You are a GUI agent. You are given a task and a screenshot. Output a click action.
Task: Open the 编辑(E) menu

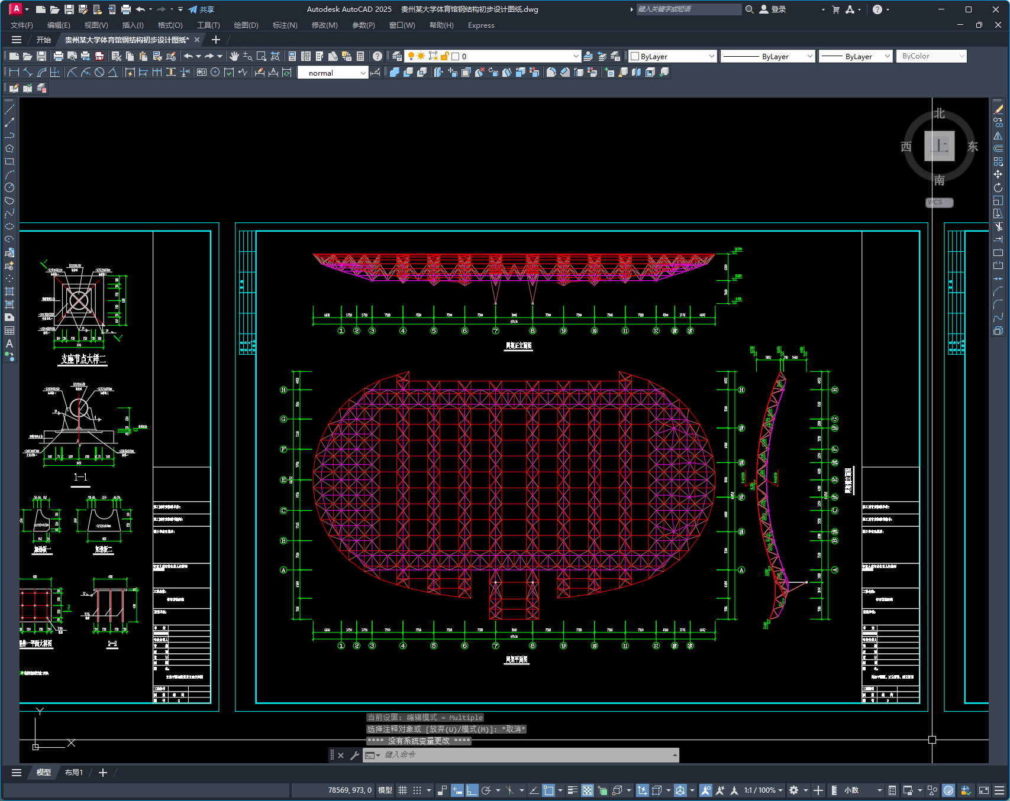tap(59, 25)
